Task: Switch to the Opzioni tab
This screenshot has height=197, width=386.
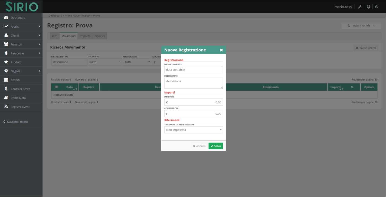Action: point(100,36)
